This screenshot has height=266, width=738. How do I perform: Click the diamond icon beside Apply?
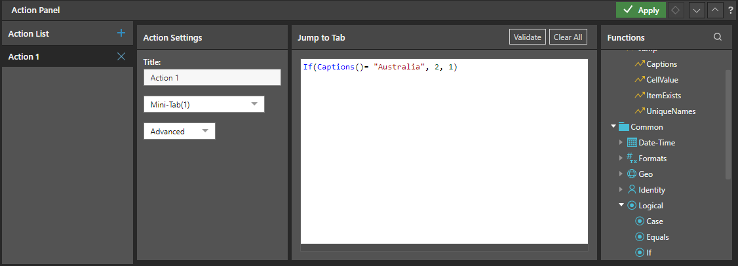click(x=676, y=10)
